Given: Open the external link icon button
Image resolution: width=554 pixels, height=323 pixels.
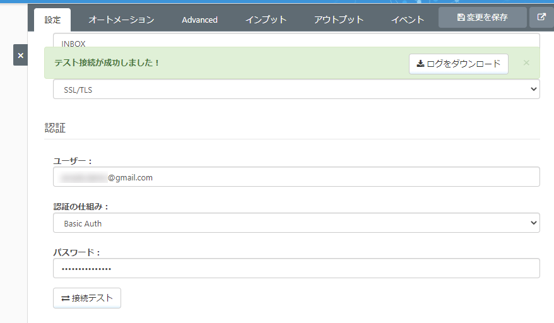Looking at the screenshot, I should coord(541,18).
